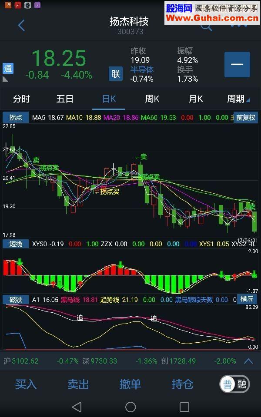This screenshot has height=417, width=261.
Task: Tap the 半导体 sector link
Action: pyautogui.click(x=142, y=69)
